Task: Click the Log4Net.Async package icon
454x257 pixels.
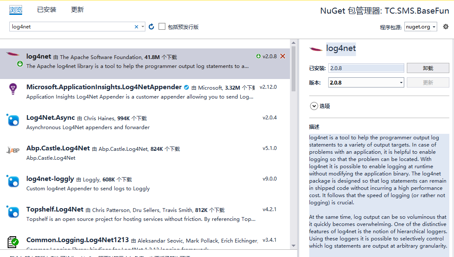Action: (x=13, y=120)
